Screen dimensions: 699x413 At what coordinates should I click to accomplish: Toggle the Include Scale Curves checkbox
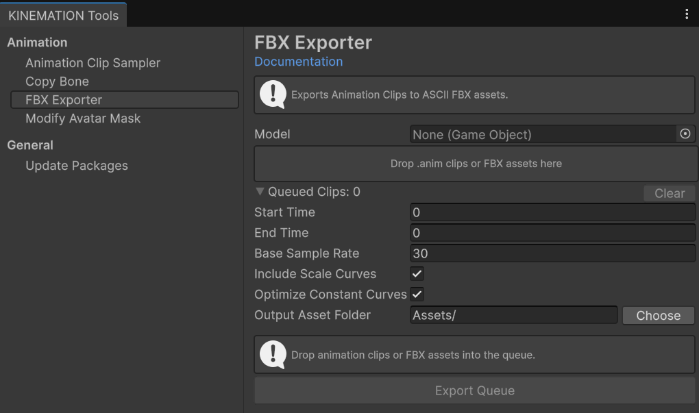point(417,273)
